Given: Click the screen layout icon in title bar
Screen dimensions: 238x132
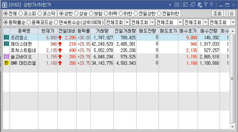Looking at the screenshot, I should point(186,5).
